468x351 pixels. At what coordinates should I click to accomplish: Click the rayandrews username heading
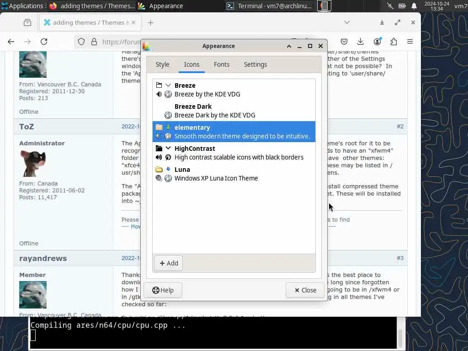coord(43,258)
